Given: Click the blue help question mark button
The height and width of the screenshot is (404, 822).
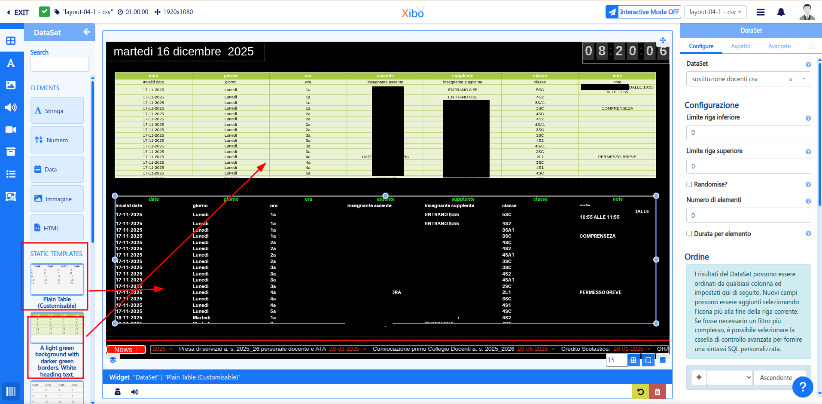Looking at the screenshot, I should (802, 387).
